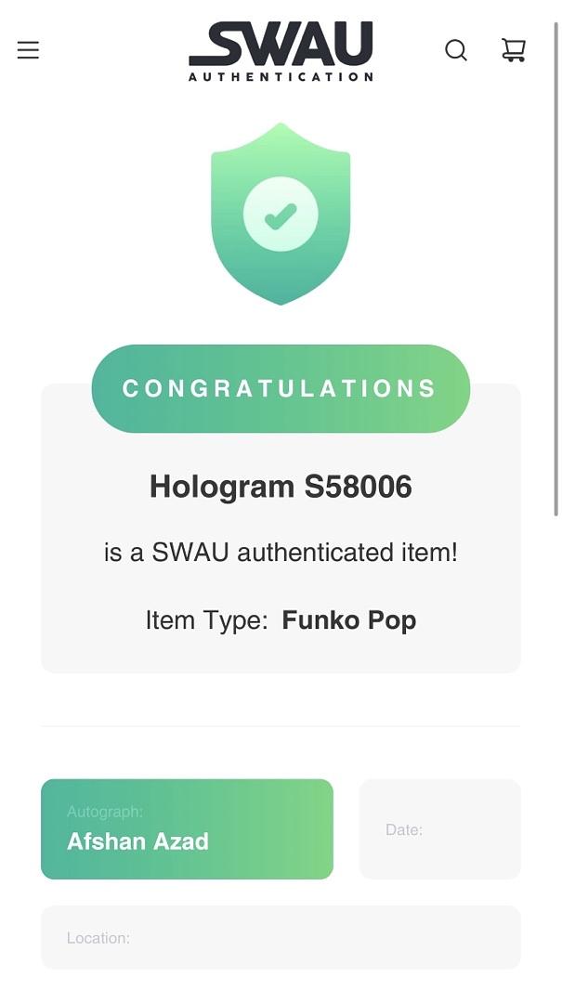Open the search magnifier icon

tap(456, 50)
